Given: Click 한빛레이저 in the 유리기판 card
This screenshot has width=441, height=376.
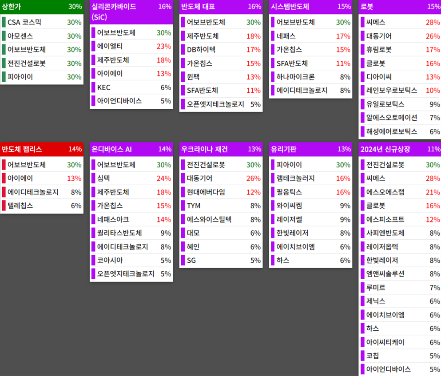Looking at the screenshot, I should tap(310, 233).
